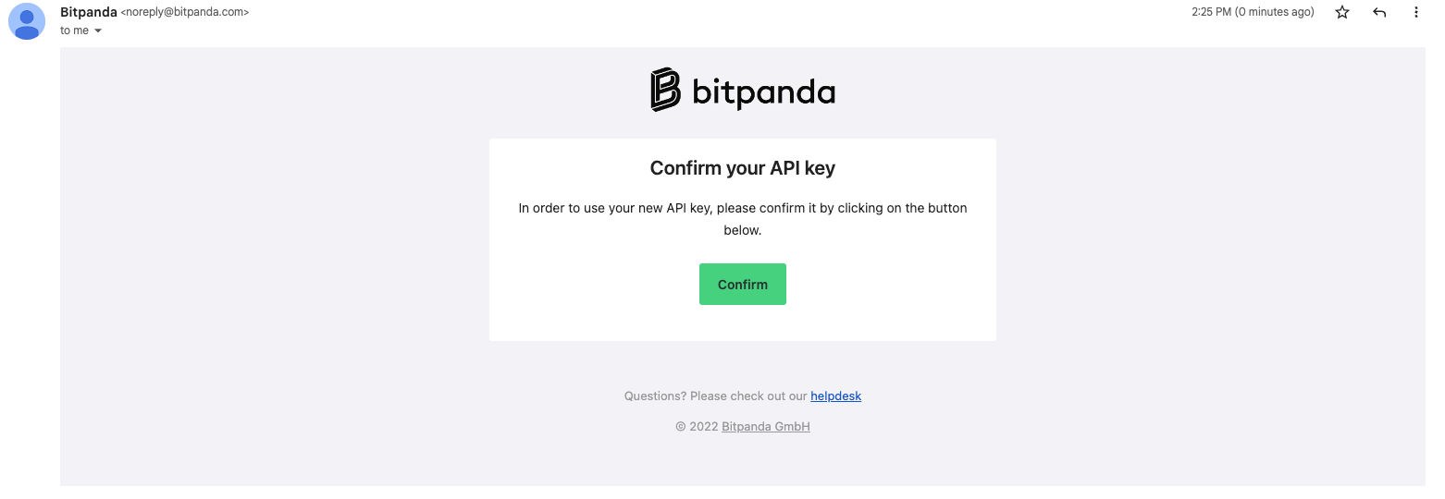The height and width of the screenshot is (499, 1445).
Task: Click the "to me" recipient label
Action: tap(74, 30)
